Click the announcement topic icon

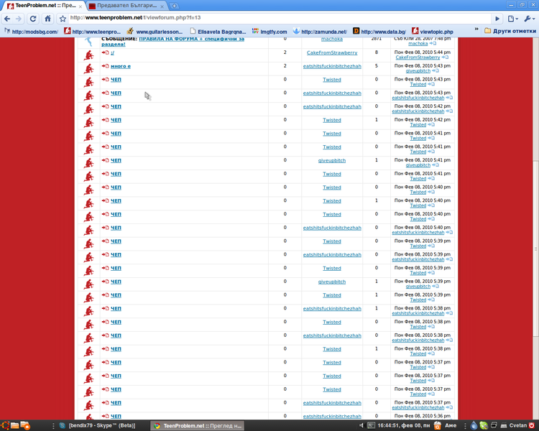pyautogui.click(x=89, y=42)
